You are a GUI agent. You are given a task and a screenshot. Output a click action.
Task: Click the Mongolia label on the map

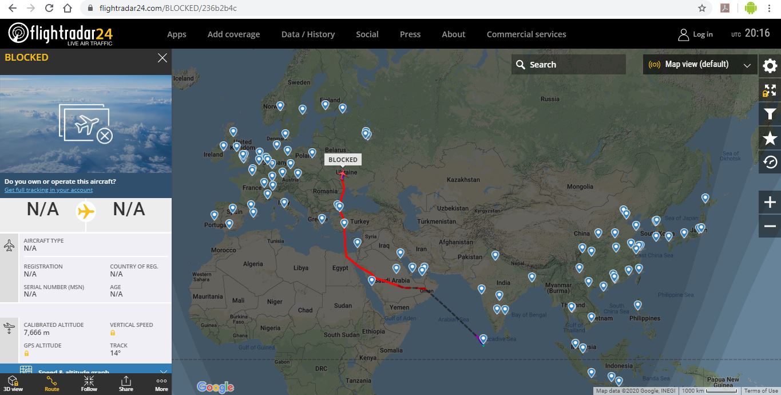[580, 187]
